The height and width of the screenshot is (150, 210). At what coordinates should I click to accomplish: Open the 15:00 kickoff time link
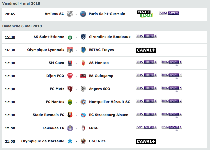click(x=10, y=37)
